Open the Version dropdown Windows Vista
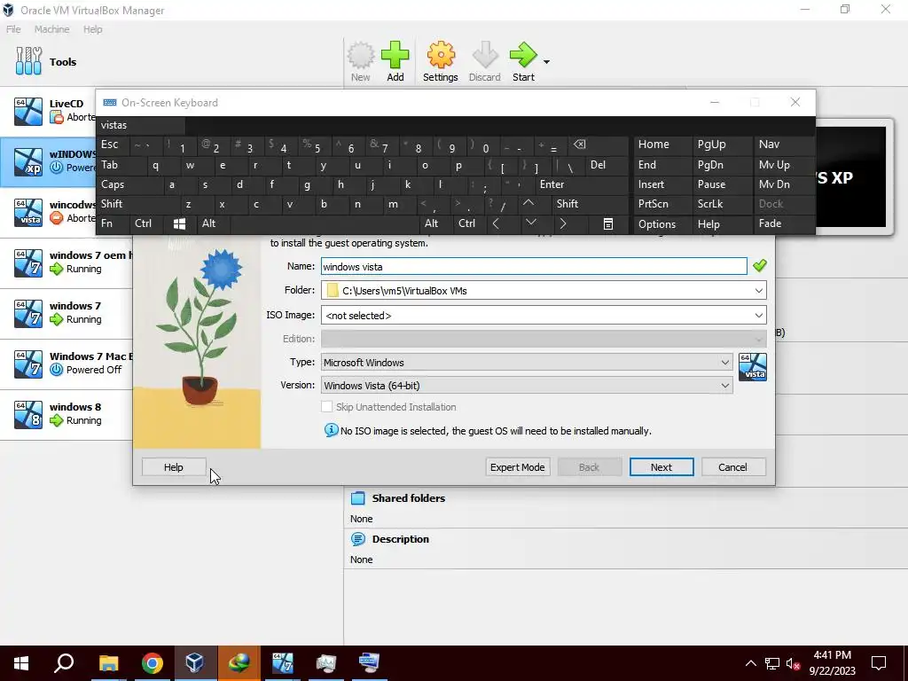 [x=527, y=386]
